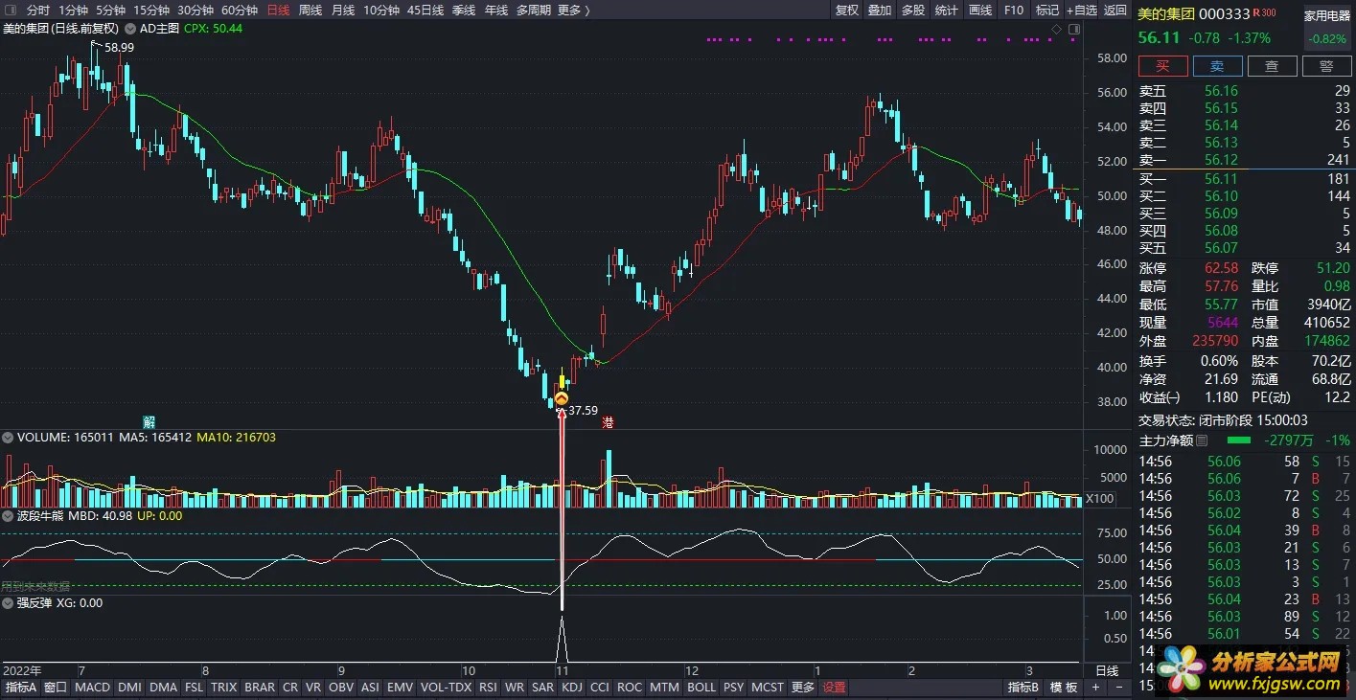
Task: Select the BOLL indicator tab
Action: coord(701,688)
